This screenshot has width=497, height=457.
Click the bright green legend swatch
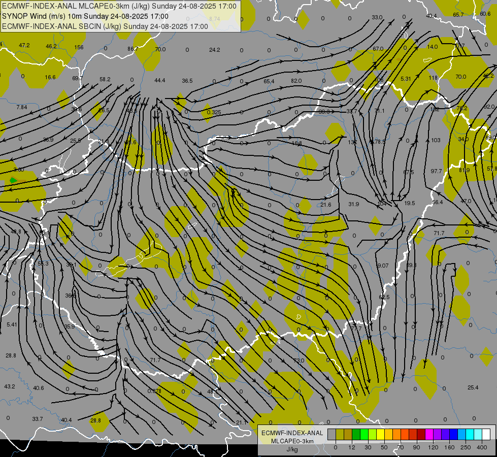364,435
